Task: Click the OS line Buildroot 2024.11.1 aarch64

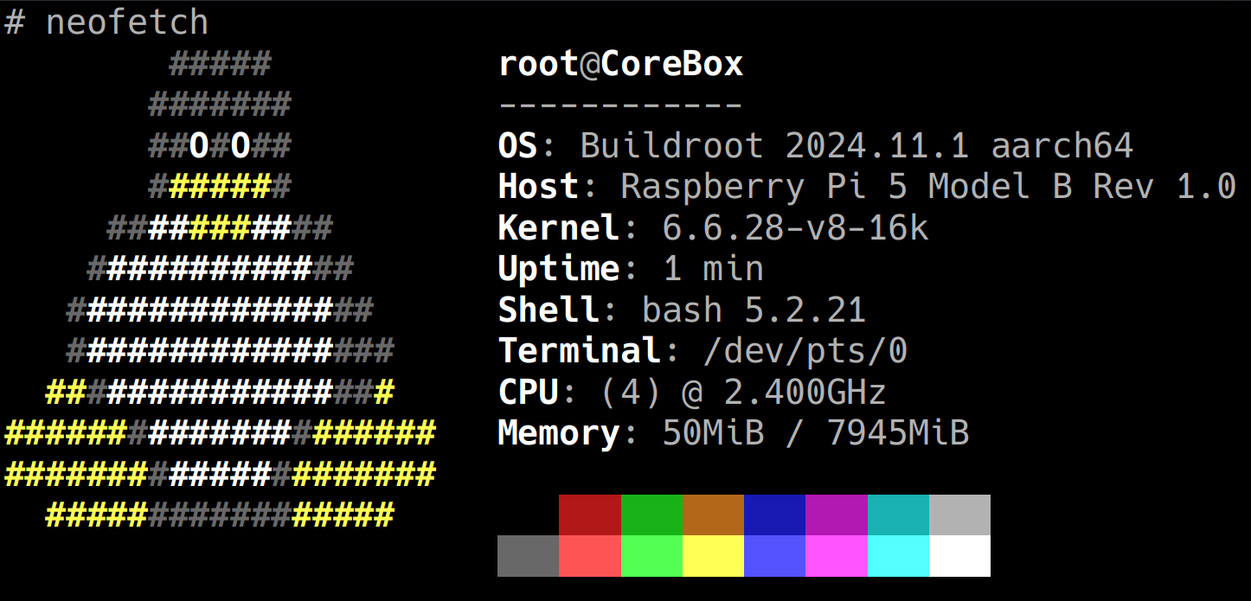Action: click(816, 146)
